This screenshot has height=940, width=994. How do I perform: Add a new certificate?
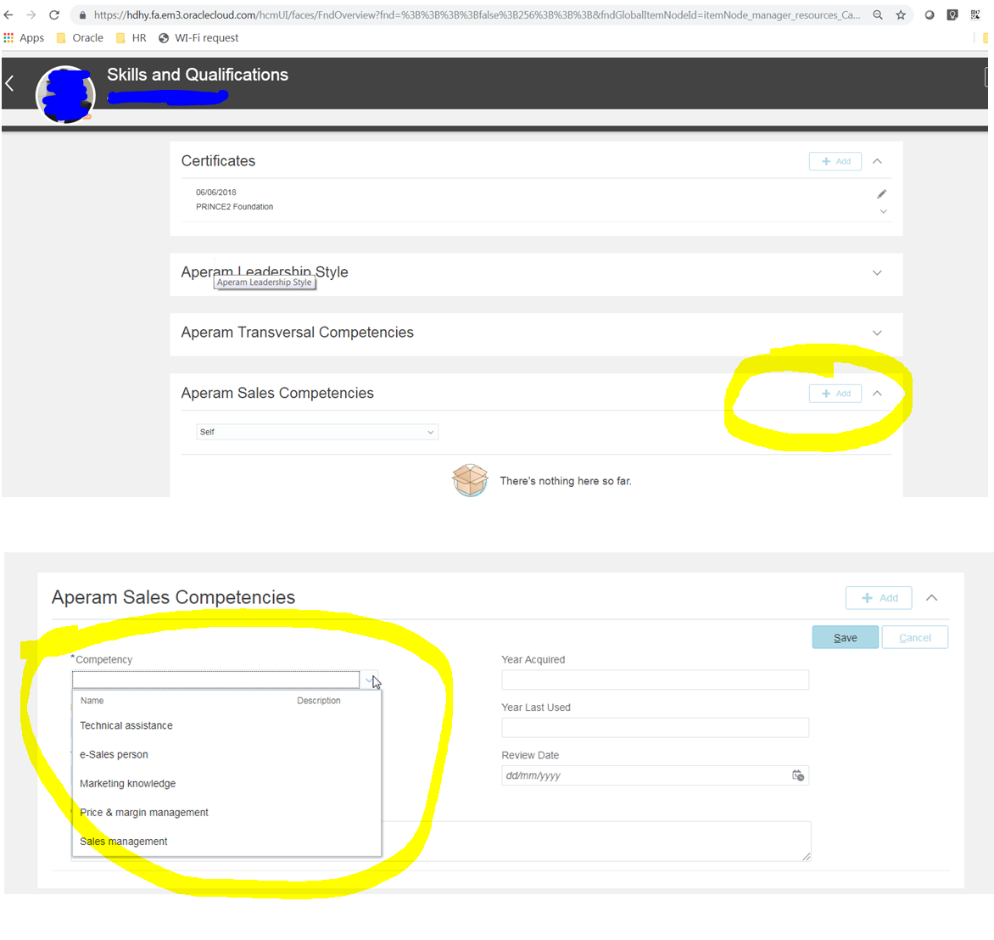click(x=835, y=161)
